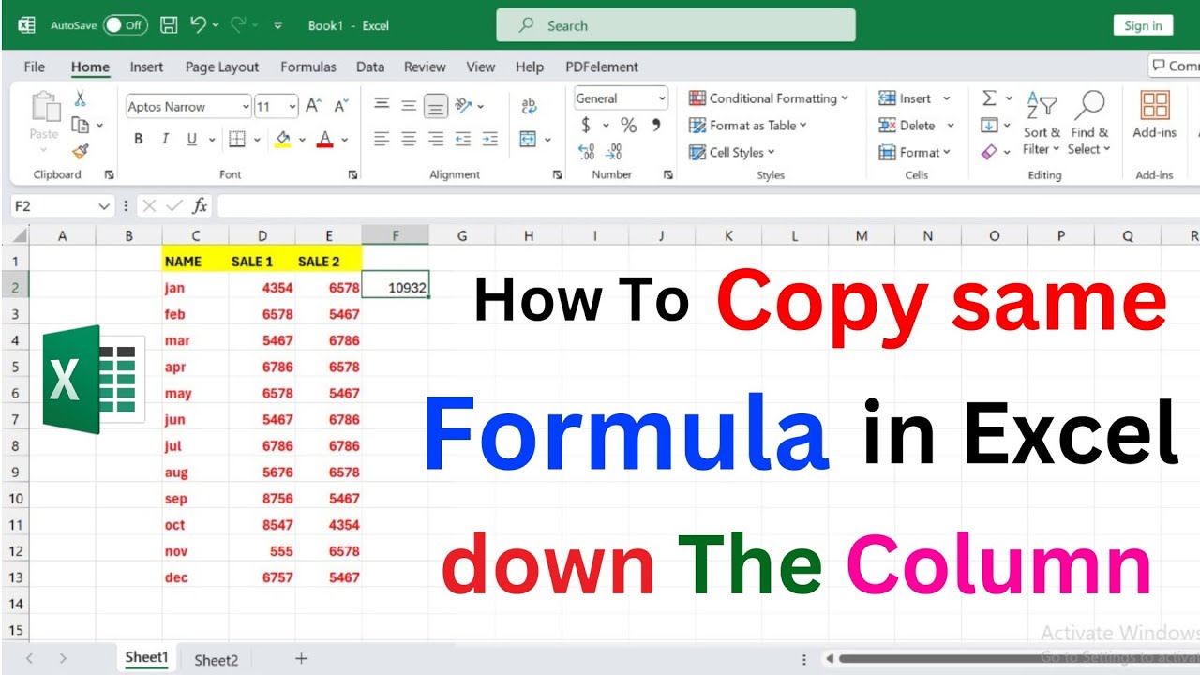This screenshot has height=675, width=1200.
Task: Increase font size with the larger A
Action: [x=314, y=106]
